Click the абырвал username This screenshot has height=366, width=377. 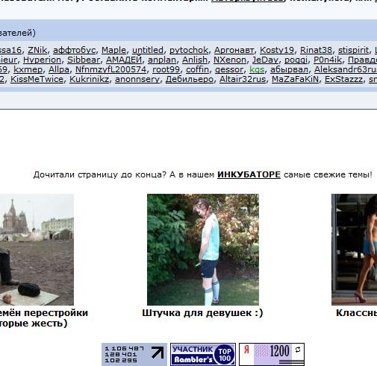(x=289, y=69)
